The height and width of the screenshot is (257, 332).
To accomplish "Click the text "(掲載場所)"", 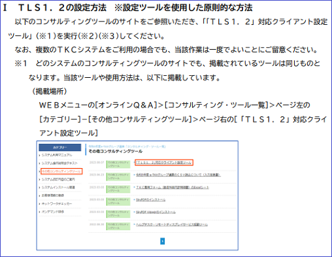I will click(x=50, y=91).
